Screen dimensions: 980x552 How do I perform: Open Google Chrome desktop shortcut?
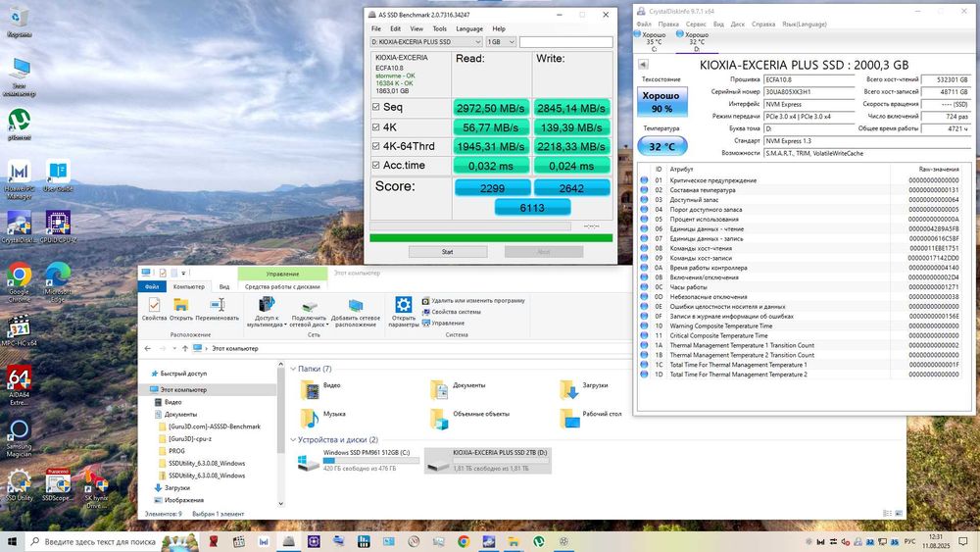tap(20, 281)
